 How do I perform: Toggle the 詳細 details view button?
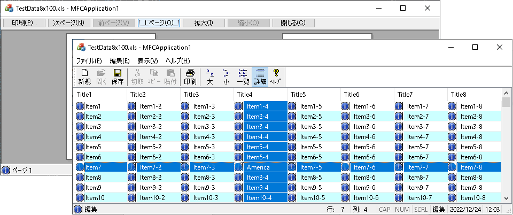click(260, 77)
